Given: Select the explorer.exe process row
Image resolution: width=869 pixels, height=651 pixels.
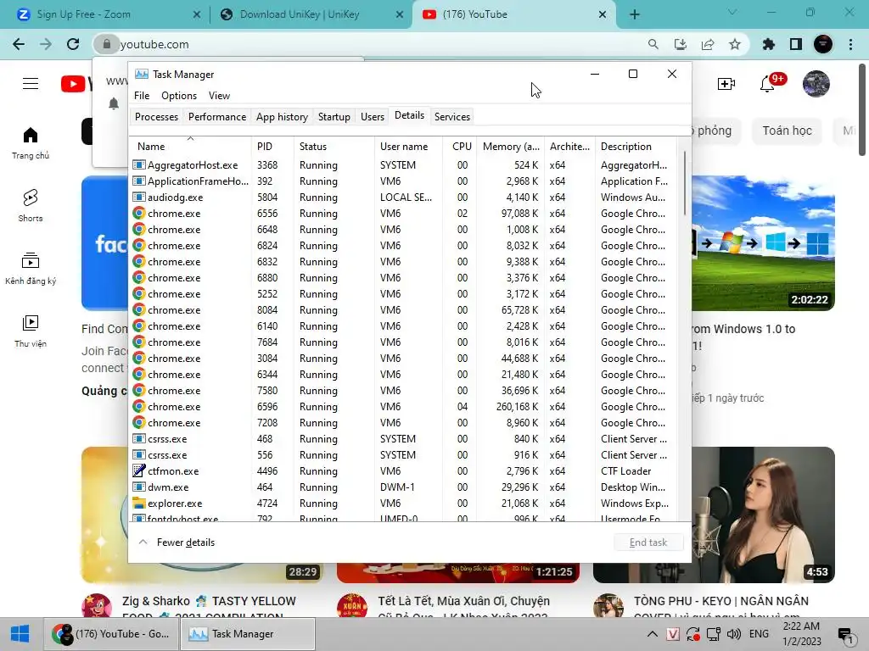Looking at the screenshot, I should pos(403,504).
